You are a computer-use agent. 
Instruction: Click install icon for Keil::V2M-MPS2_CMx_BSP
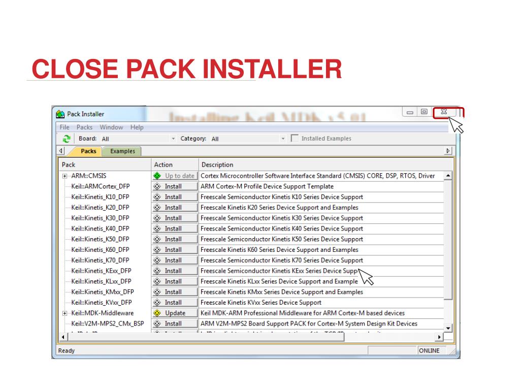(157, 323)
